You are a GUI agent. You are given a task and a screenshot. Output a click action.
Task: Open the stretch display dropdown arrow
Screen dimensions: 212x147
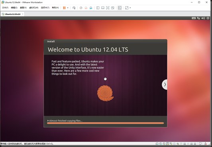coord(130,8)
